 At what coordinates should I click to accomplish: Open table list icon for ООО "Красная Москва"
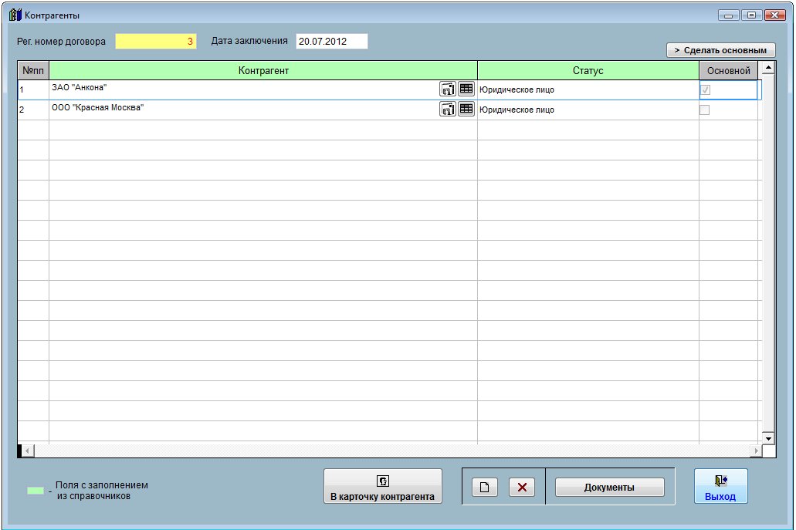tap(466, 109)
